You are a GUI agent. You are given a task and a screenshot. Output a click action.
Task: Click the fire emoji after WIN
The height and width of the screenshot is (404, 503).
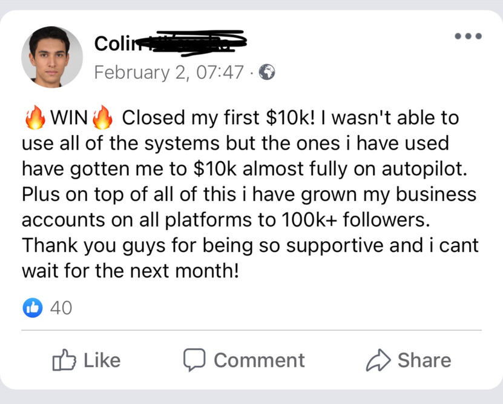point(102,118)
